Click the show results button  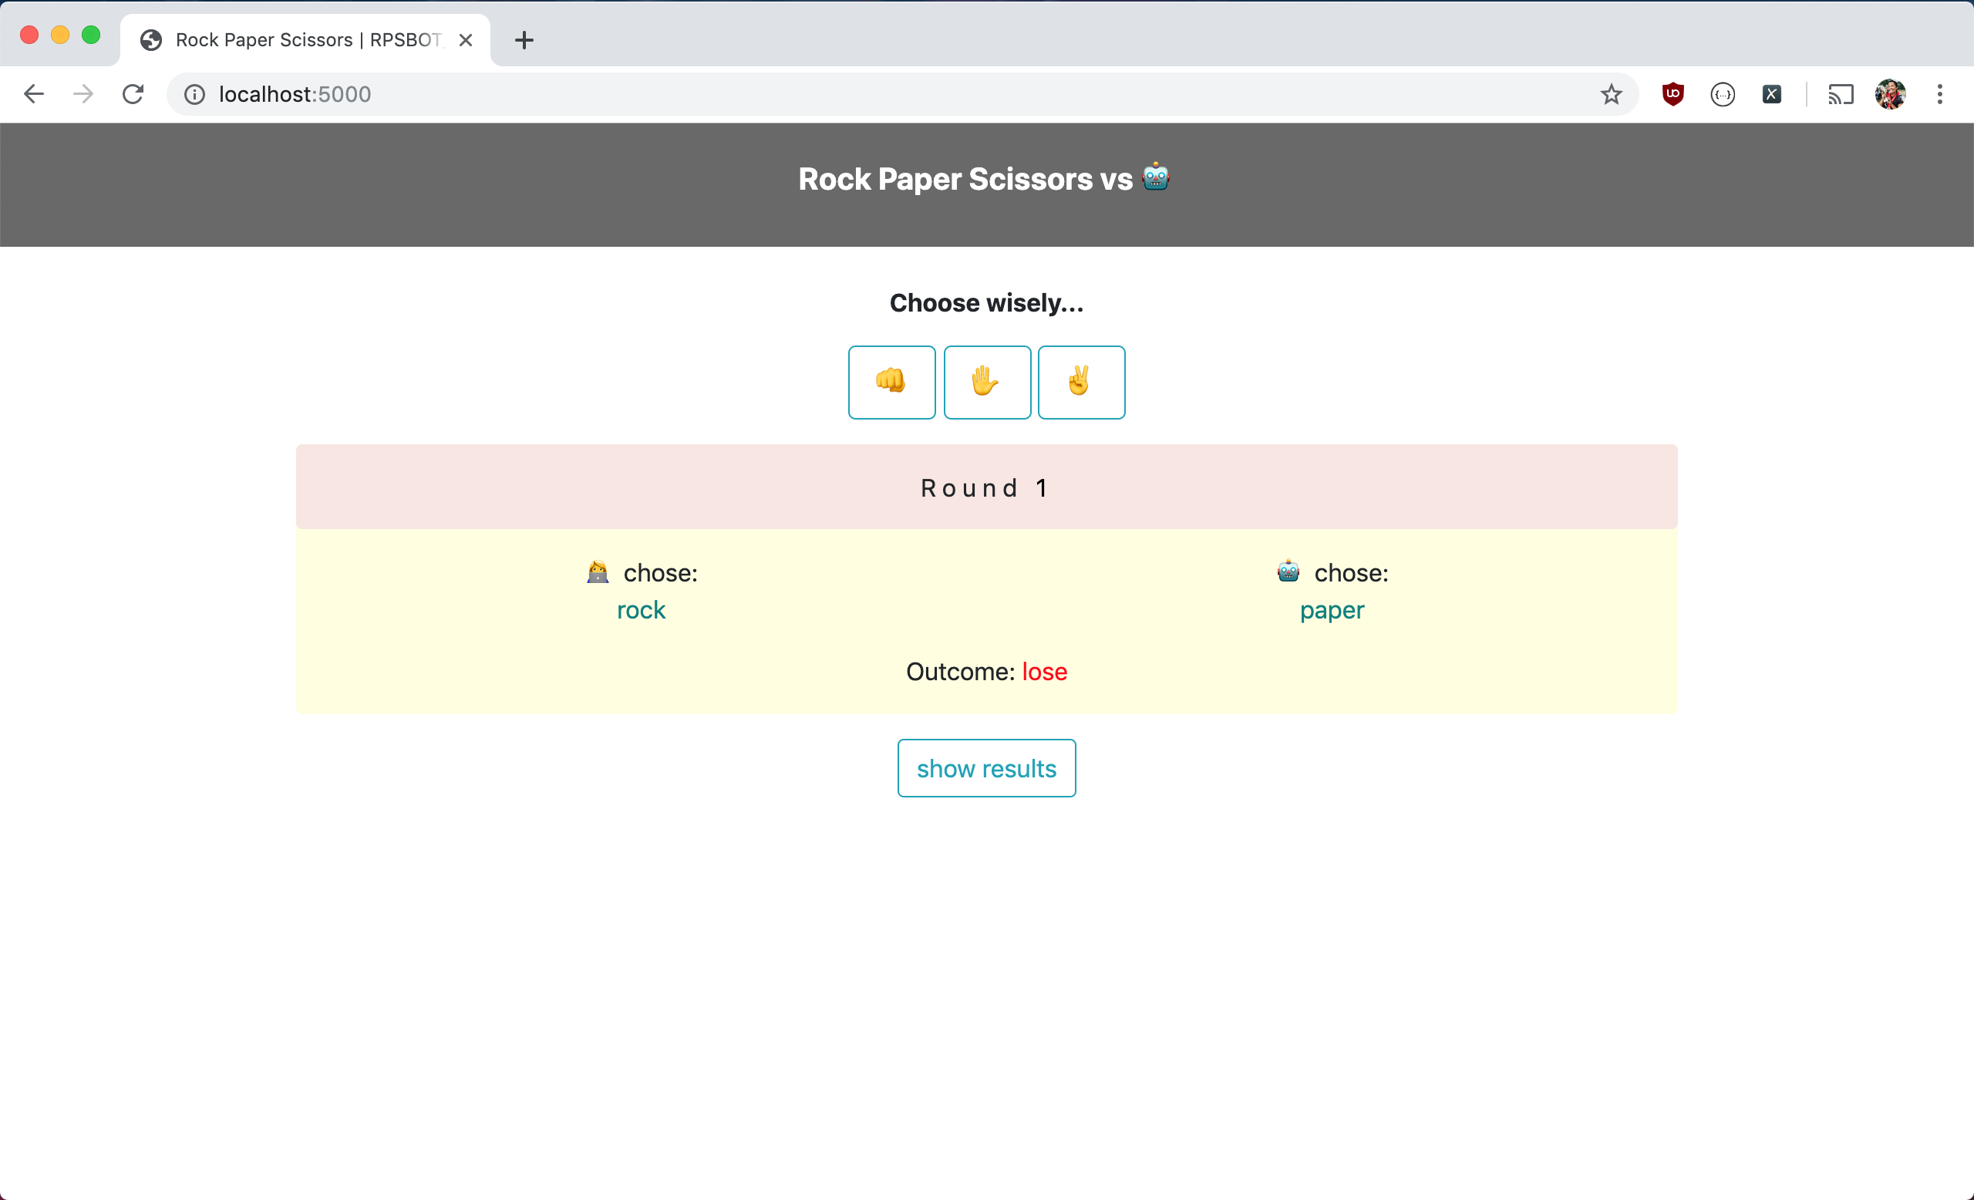(986, 768)
